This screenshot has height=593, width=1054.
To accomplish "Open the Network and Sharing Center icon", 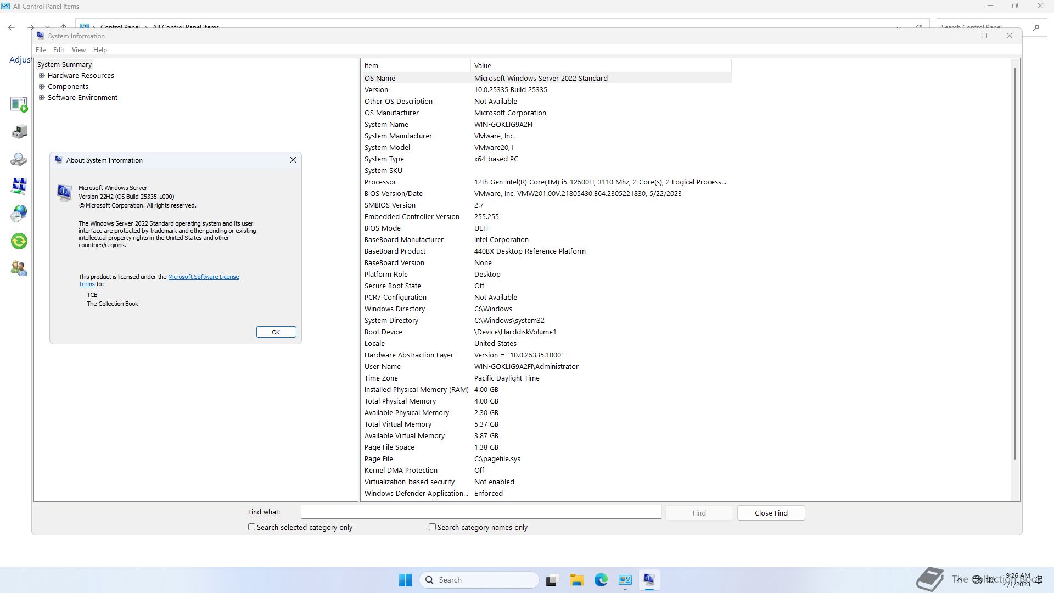I will coord(19,186).
